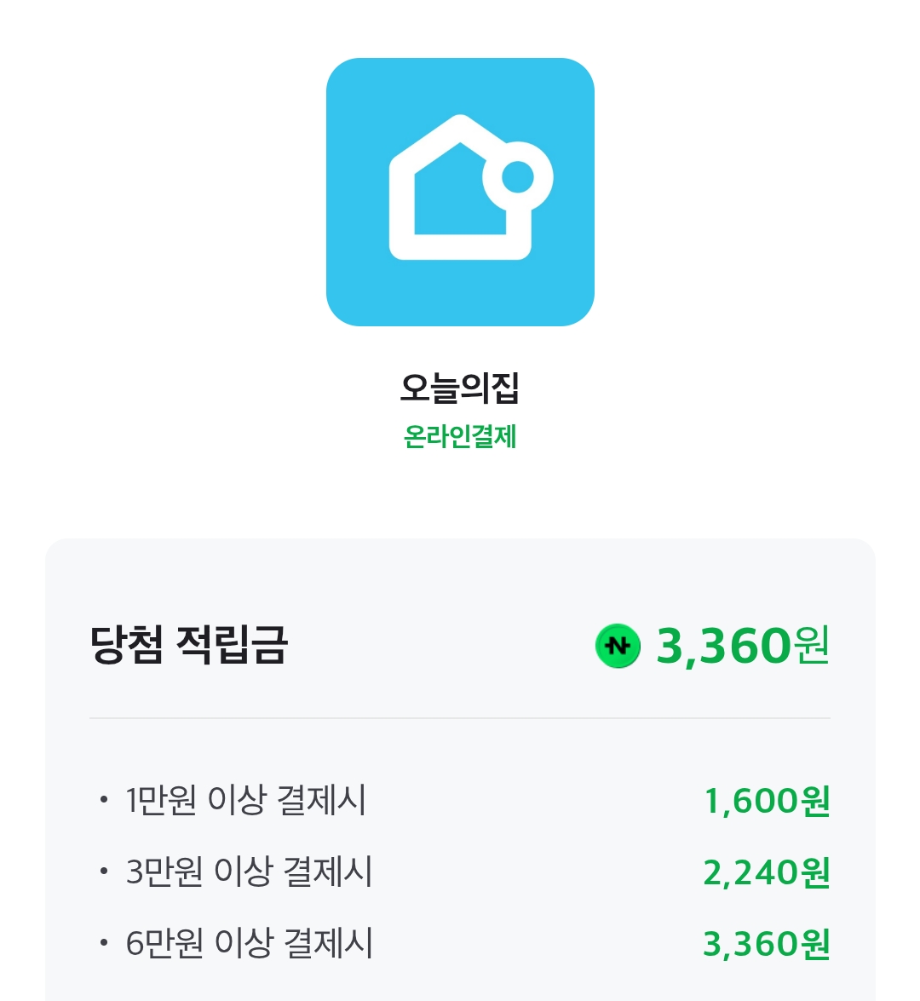Tap the green 온라인결제 label
Image resolution: width=920 pixels, height=1001 pixels.
pos(460,437)
